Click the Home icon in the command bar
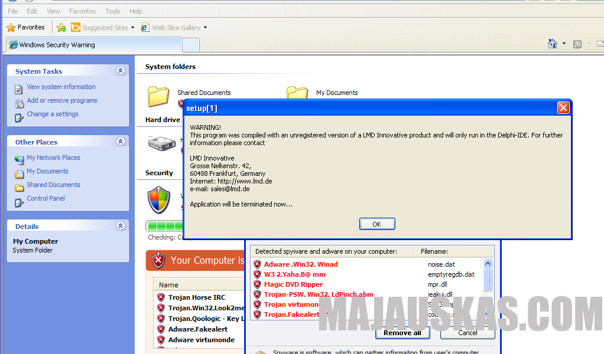The image size is (604, 354). pos(553,44)
